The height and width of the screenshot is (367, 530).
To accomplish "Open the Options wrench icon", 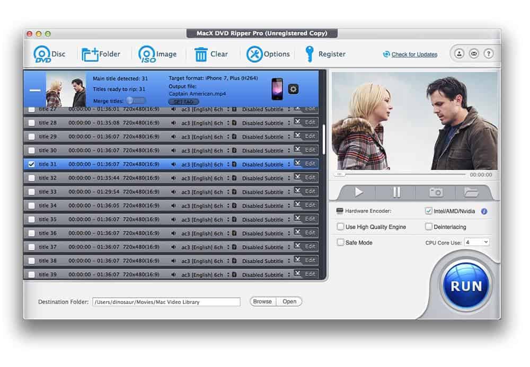I will pyautogui.click(x=254, y=54).
